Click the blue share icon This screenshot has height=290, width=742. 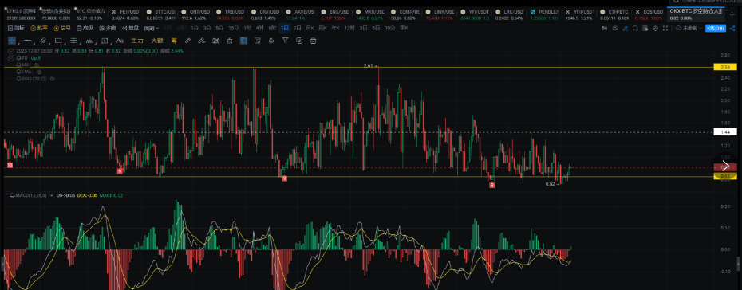pos(732,29)
